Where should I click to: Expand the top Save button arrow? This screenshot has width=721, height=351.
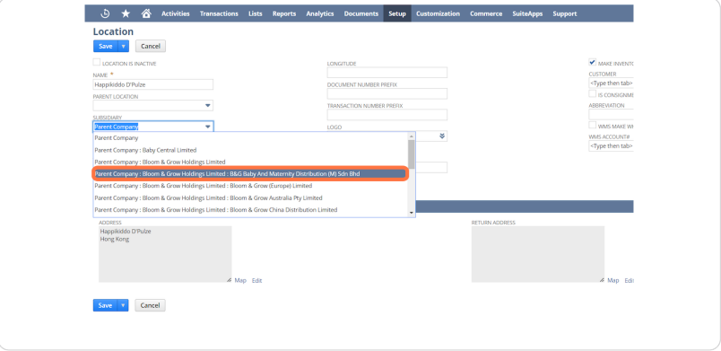click(x=124, y=46)
